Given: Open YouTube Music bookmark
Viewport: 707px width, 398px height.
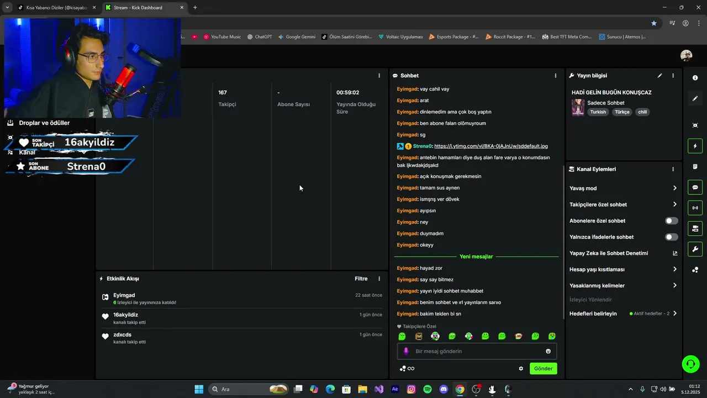Looking at the screenshot, I should 222,37.
